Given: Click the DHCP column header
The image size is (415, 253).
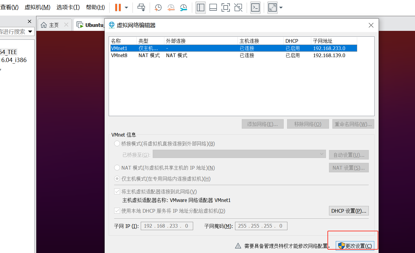Looking at the screenshot, I should point(297,41).
